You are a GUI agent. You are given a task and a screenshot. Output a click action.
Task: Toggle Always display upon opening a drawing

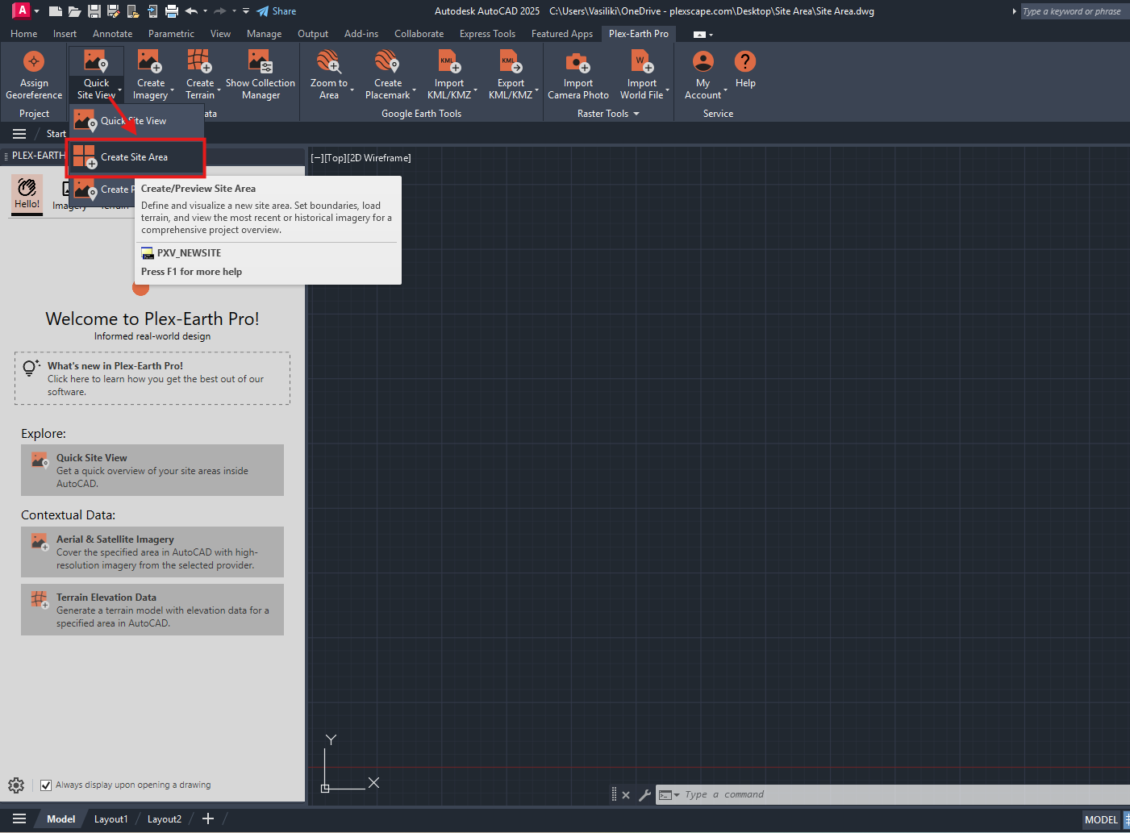point(46,785)
